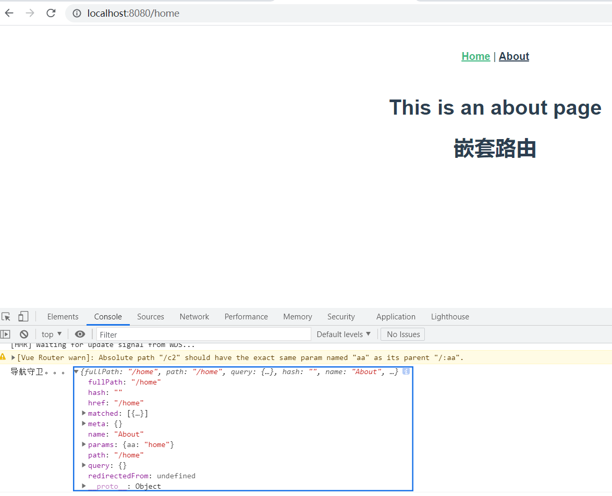Click the yellow warning icon

[x=3, y=357]
